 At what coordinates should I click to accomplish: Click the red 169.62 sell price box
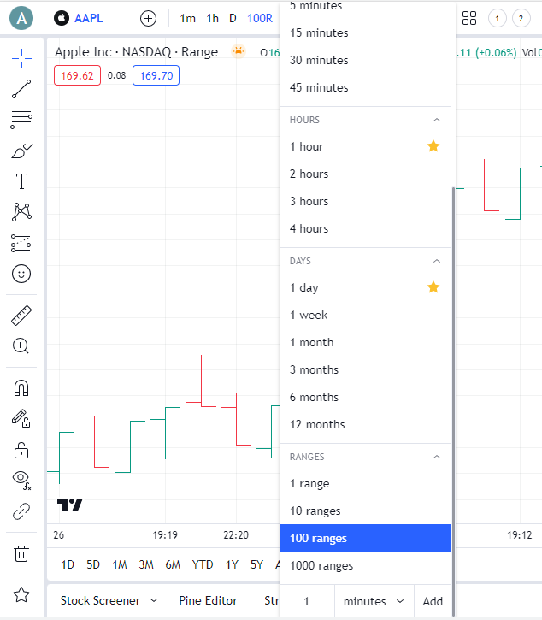[77, 75]
